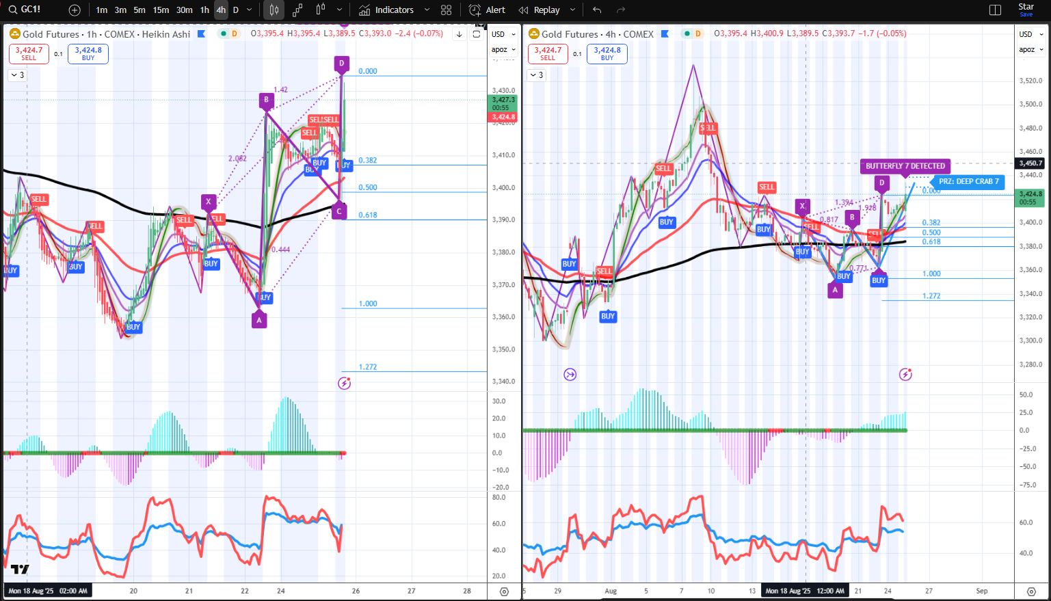Click the flag icon on the 1h chart
Screen dimensions: 1051x601
pyautogui.click(x=201, y=34)
